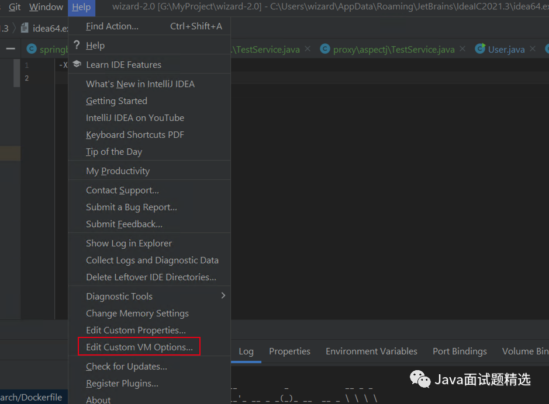Select Edit Custom VM Options...

tap(150, 347)
